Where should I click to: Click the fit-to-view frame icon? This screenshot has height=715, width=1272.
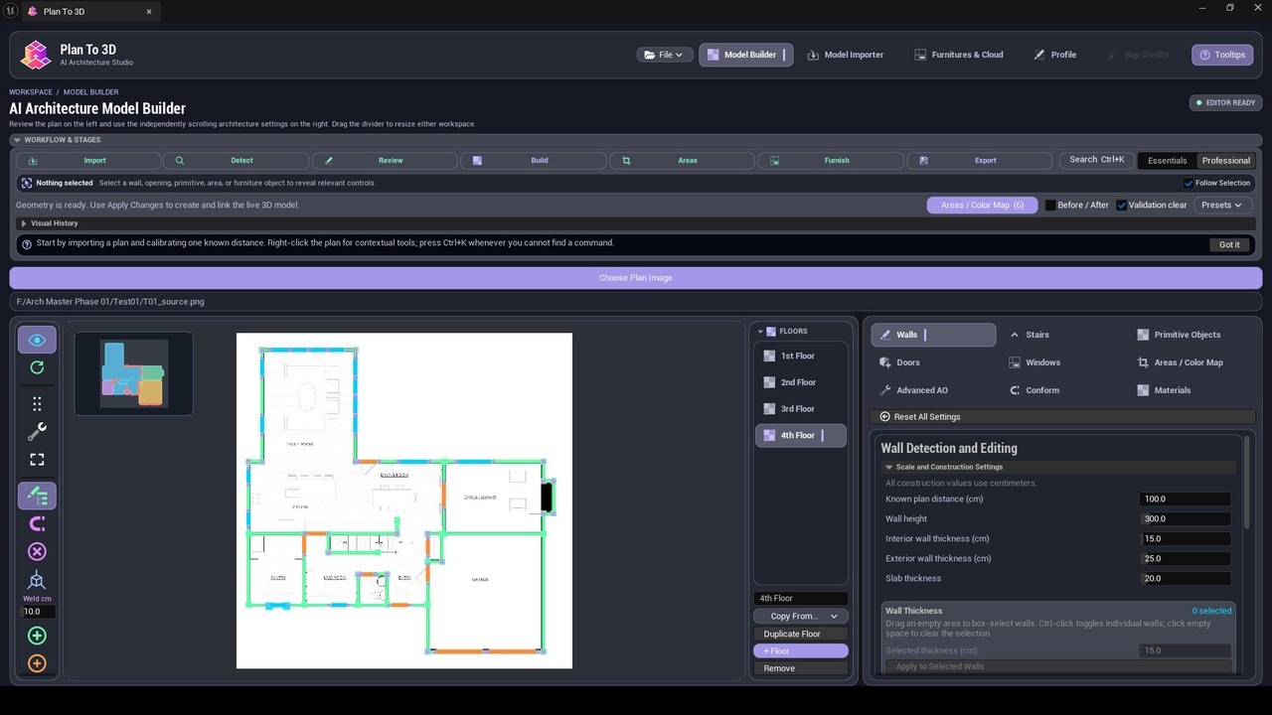pyautogui.click(x=37, y=459)
